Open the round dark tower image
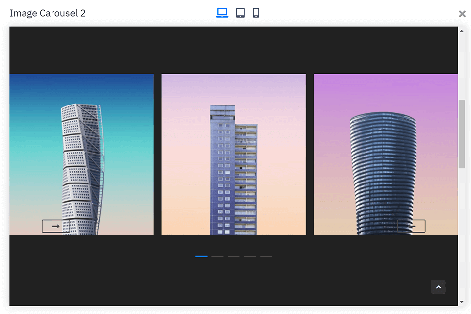Viewport: 471px width, 314px height. (386, 155)
